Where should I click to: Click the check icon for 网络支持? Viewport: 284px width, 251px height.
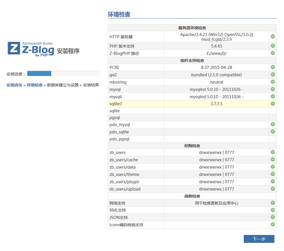click(x=272, y=203)
